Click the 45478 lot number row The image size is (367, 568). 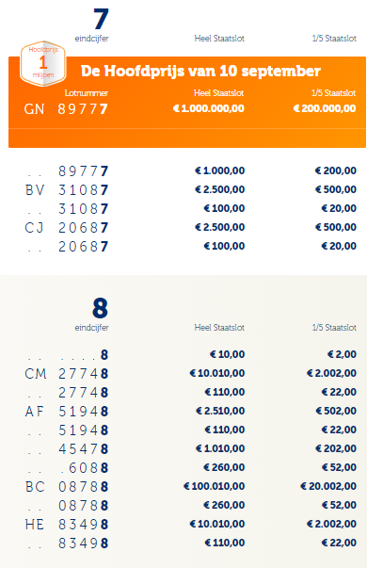(x=191, y=448)
